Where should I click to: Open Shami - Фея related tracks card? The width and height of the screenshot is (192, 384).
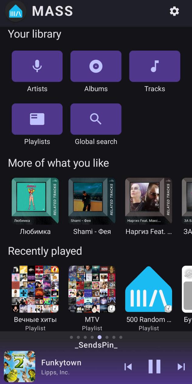(x=92, y=201)
